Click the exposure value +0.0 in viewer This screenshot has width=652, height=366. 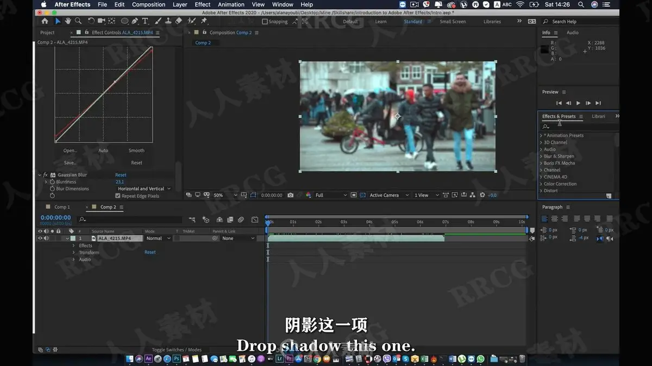[492, 195]
